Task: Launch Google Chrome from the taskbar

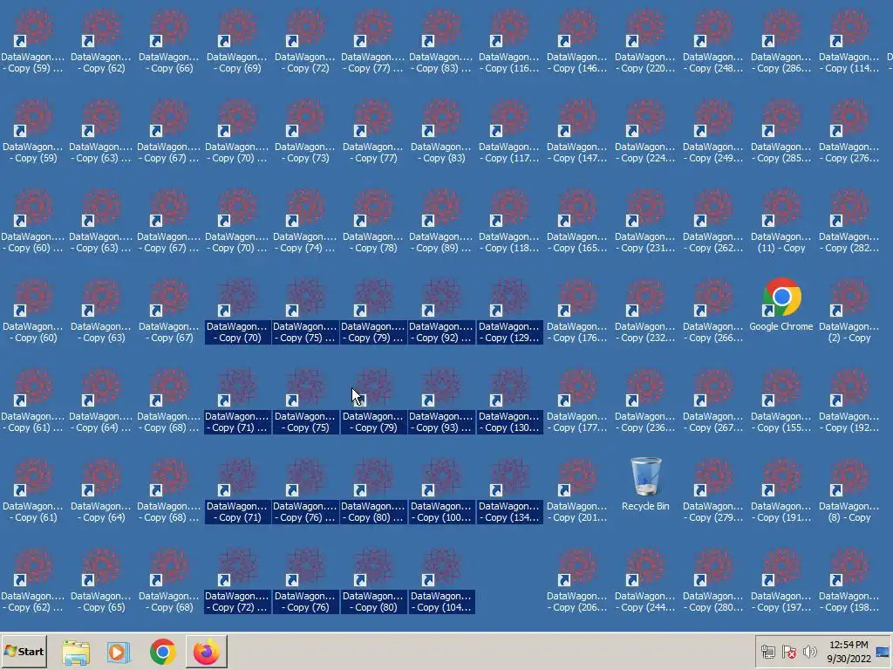Action: [x=162, y=652]
